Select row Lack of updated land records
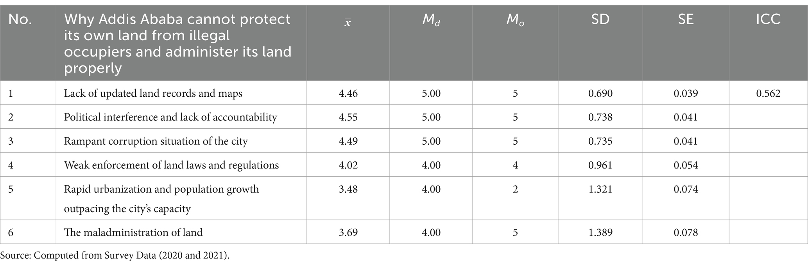808x264 pixels. [x=404, y=93]
